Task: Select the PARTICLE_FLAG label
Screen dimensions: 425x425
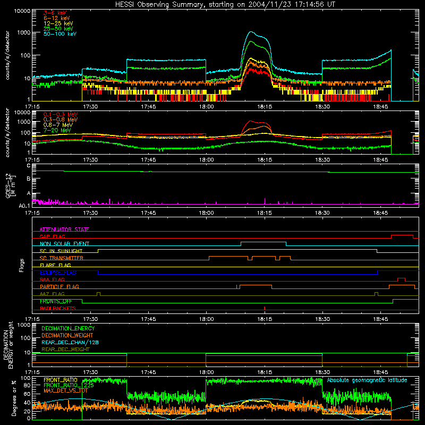Action: coord(59,286)
